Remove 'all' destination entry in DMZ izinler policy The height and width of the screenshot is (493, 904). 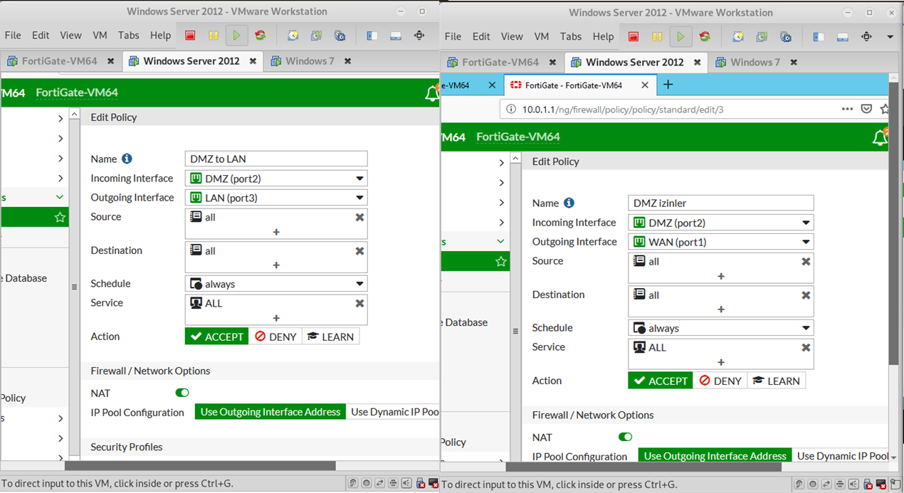pyautogui.click(x=806, y=295)
